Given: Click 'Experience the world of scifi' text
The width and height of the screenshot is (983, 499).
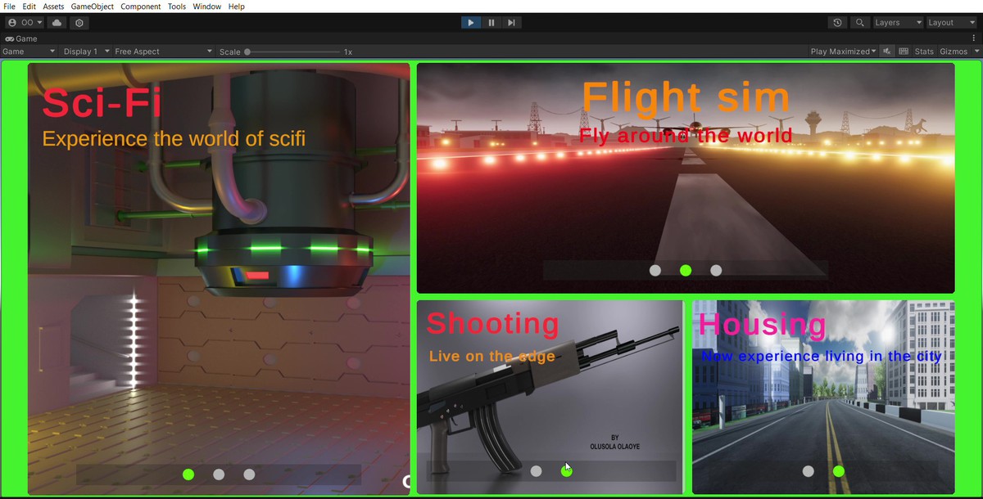Looking at the screenshot, I should click(x=174, y=139).
